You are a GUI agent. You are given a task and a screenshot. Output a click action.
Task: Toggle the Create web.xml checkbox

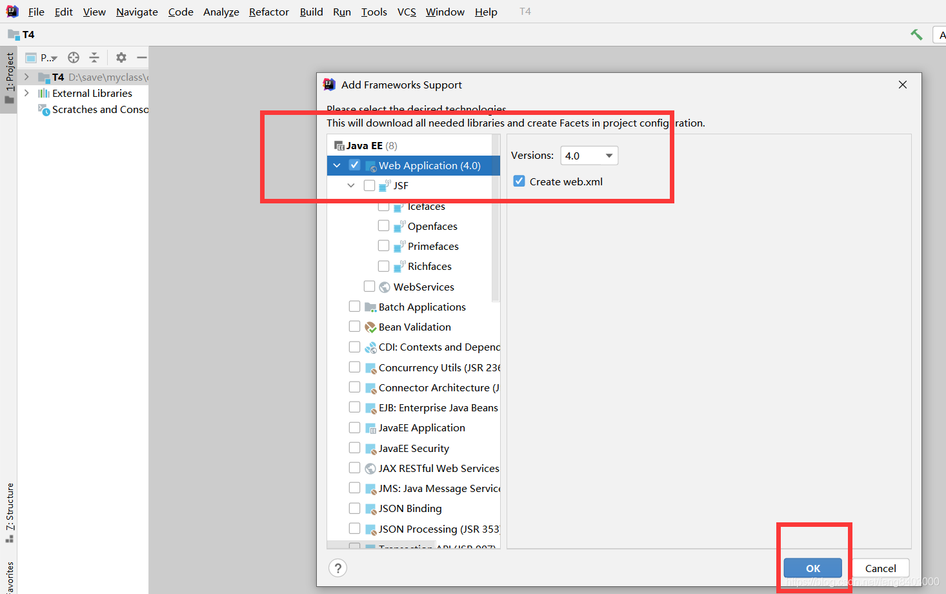pyautogui.click(x=519, y=181)
